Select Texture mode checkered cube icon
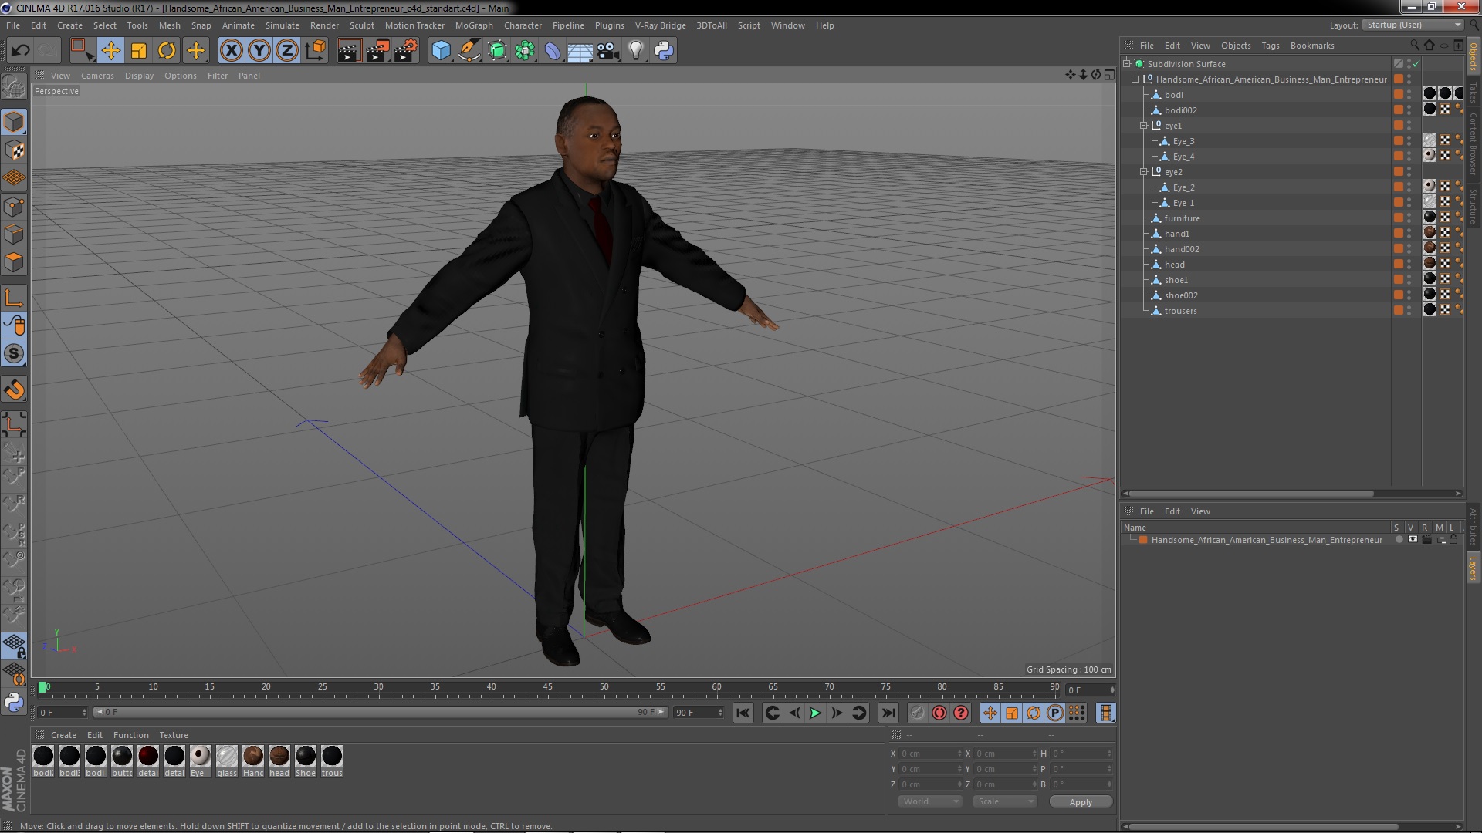The width and height of the screenshot is (1482, 833). coord(14,150)
